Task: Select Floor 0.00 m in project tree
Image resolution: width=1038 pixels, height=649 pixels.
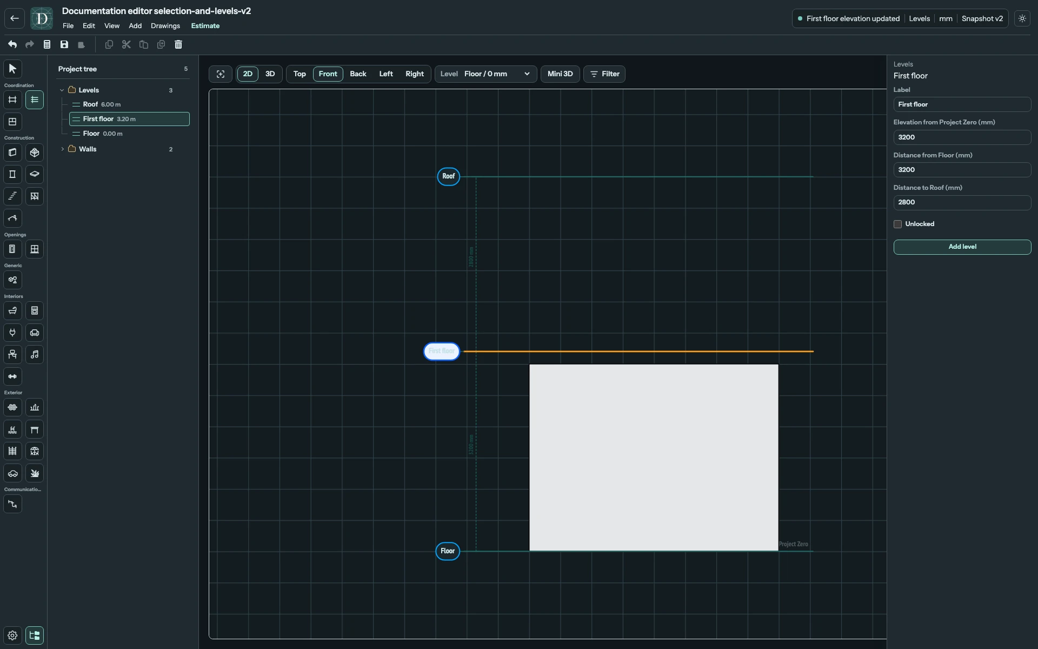Action: click(129, 134)
